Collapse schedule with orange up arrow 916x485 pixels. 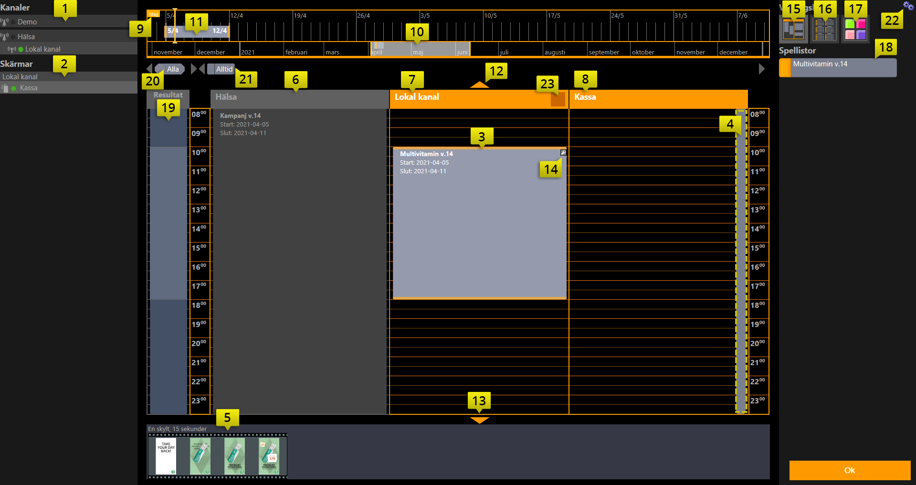click(479, 85)
